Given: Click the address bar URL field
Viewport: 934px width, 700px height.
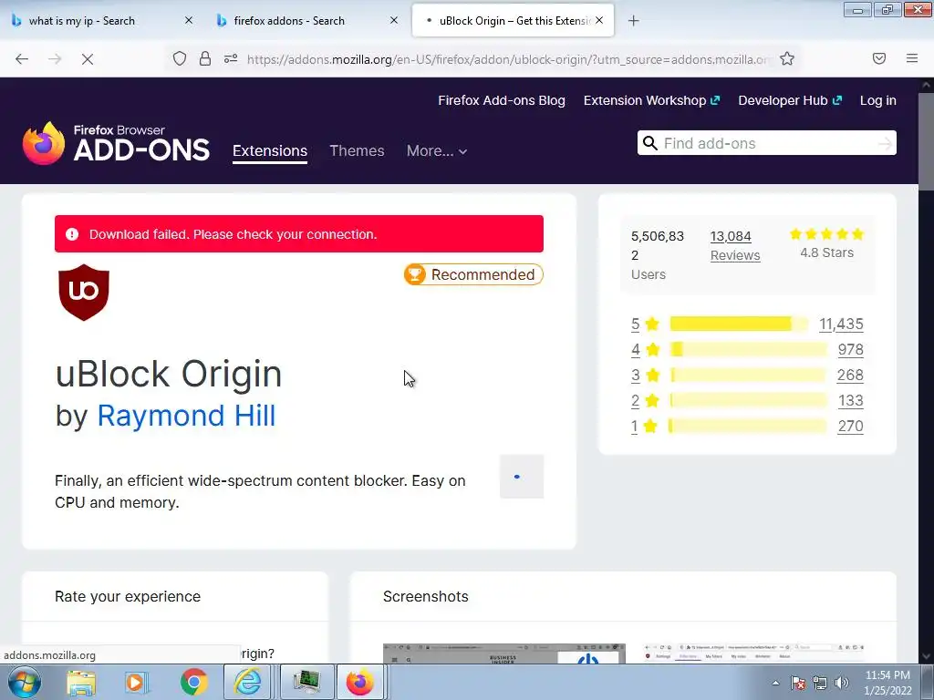Looking at the screenshot, I should [x=509, y=59].
